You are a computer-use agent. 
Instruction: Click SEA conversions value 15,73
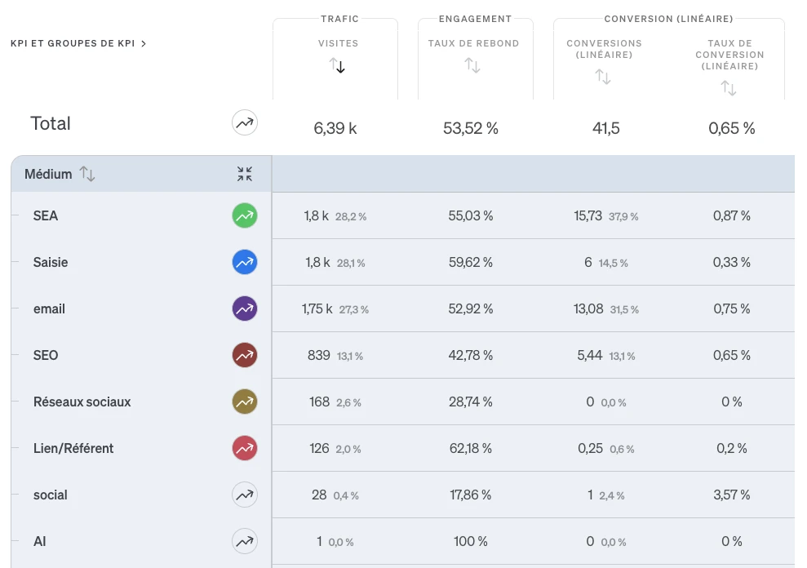click(x=588, y=215)
